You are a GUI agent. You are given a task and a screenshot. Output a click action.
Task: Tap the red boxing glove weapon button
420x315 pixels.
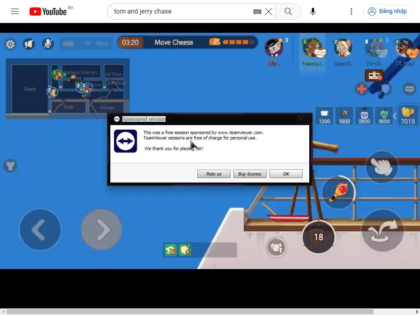pyautogui.click(x=338, y=192)
